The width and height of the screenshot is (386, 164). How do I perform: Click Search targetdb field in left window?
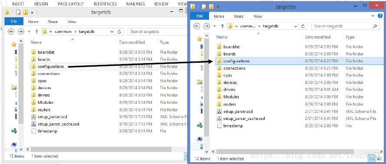(x=157, y=32)
